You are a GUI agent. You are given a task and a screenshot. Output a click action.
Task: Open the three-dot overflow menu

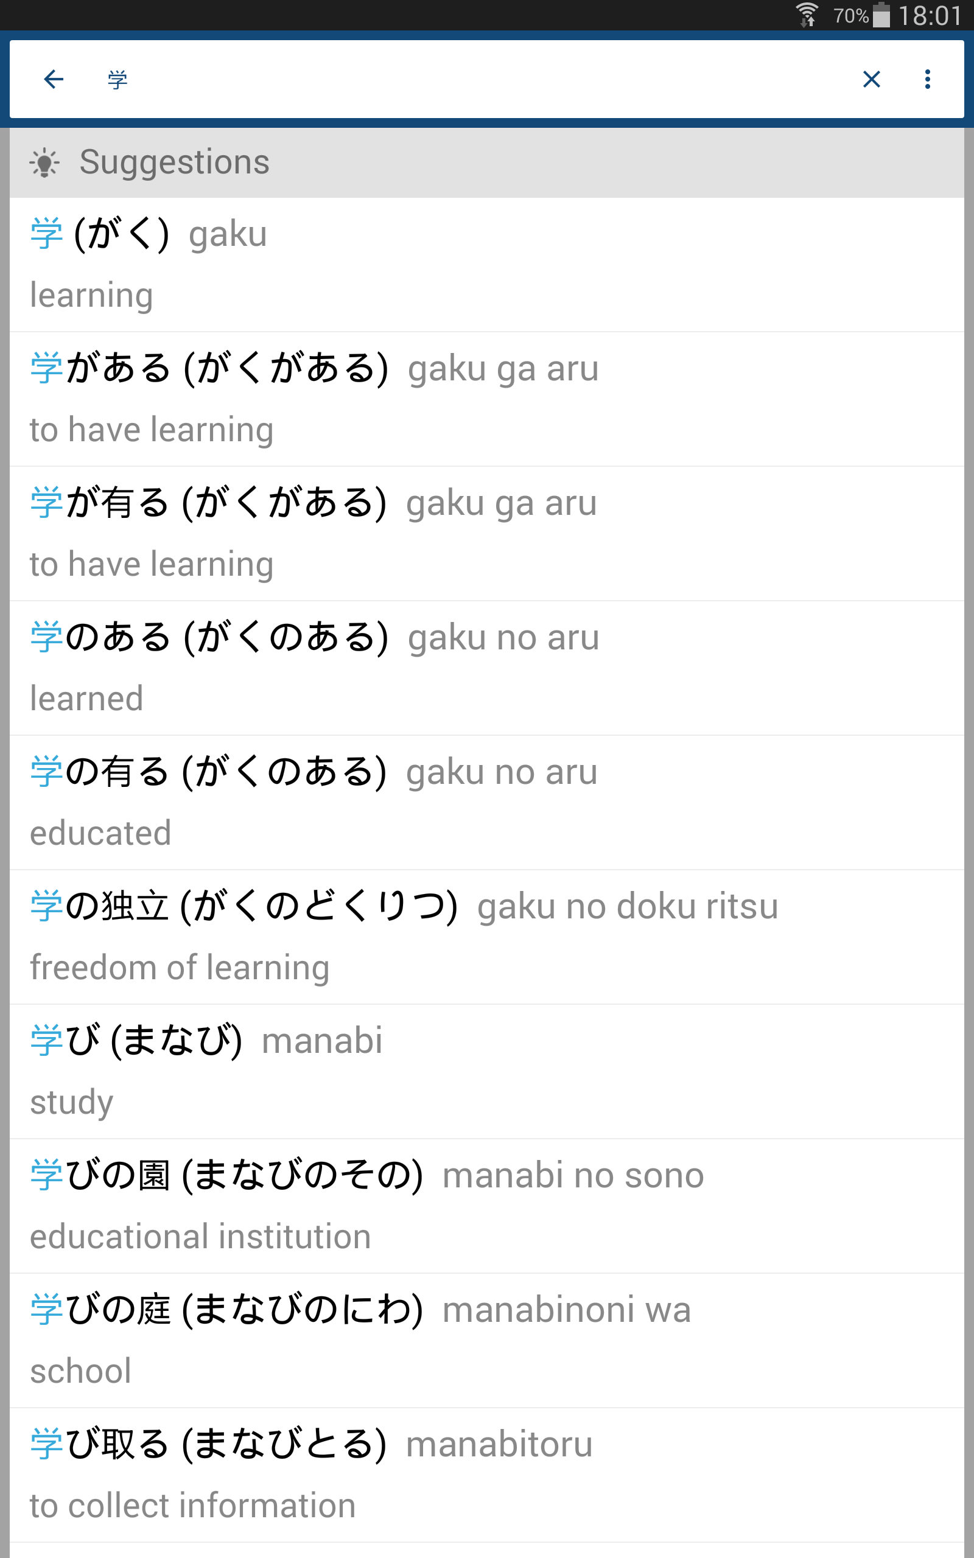point(927,79)
